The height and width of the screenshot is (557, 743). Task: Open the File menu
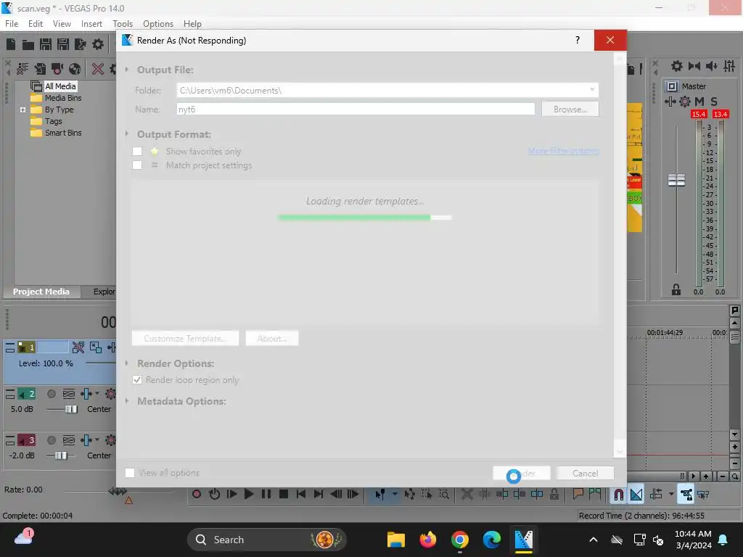(x=12, y=24)
